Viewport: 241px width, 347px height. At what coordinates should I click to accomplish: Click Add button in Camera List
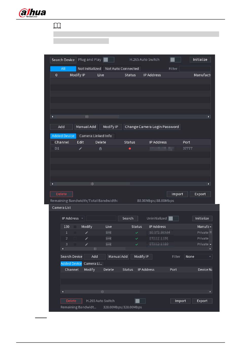(x=95, y=257)
